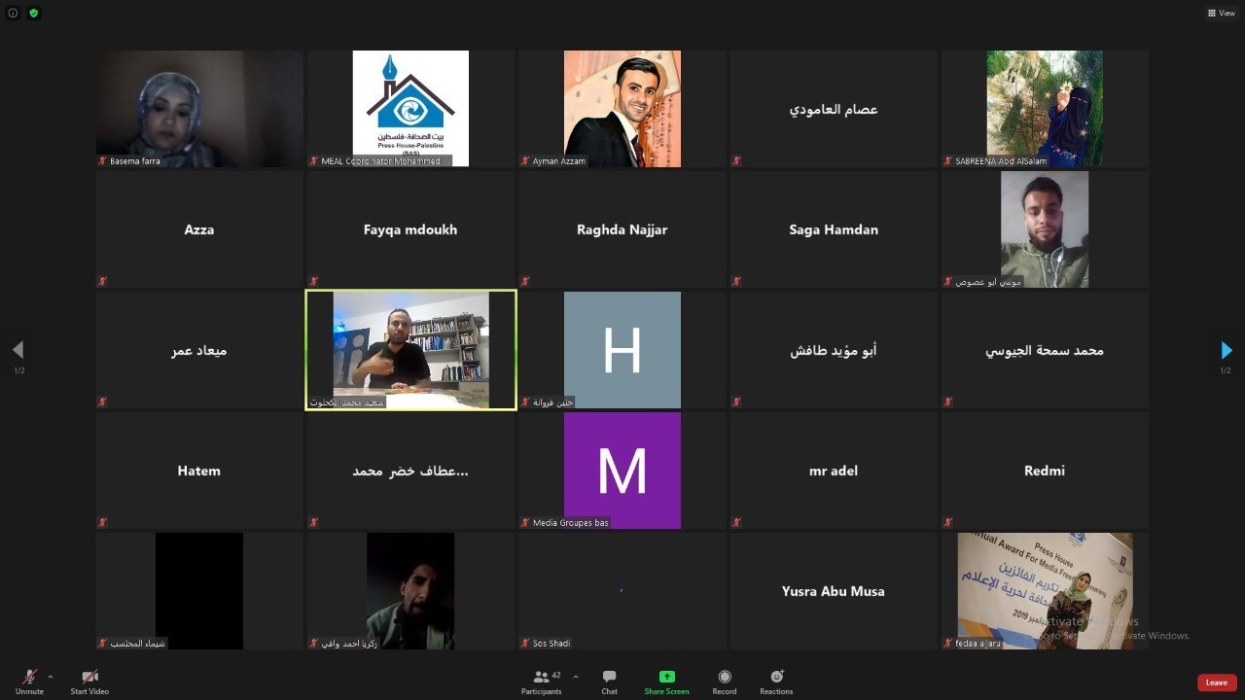Click the green Share Screen icon
1245x700 pixels.
[666, 677]
